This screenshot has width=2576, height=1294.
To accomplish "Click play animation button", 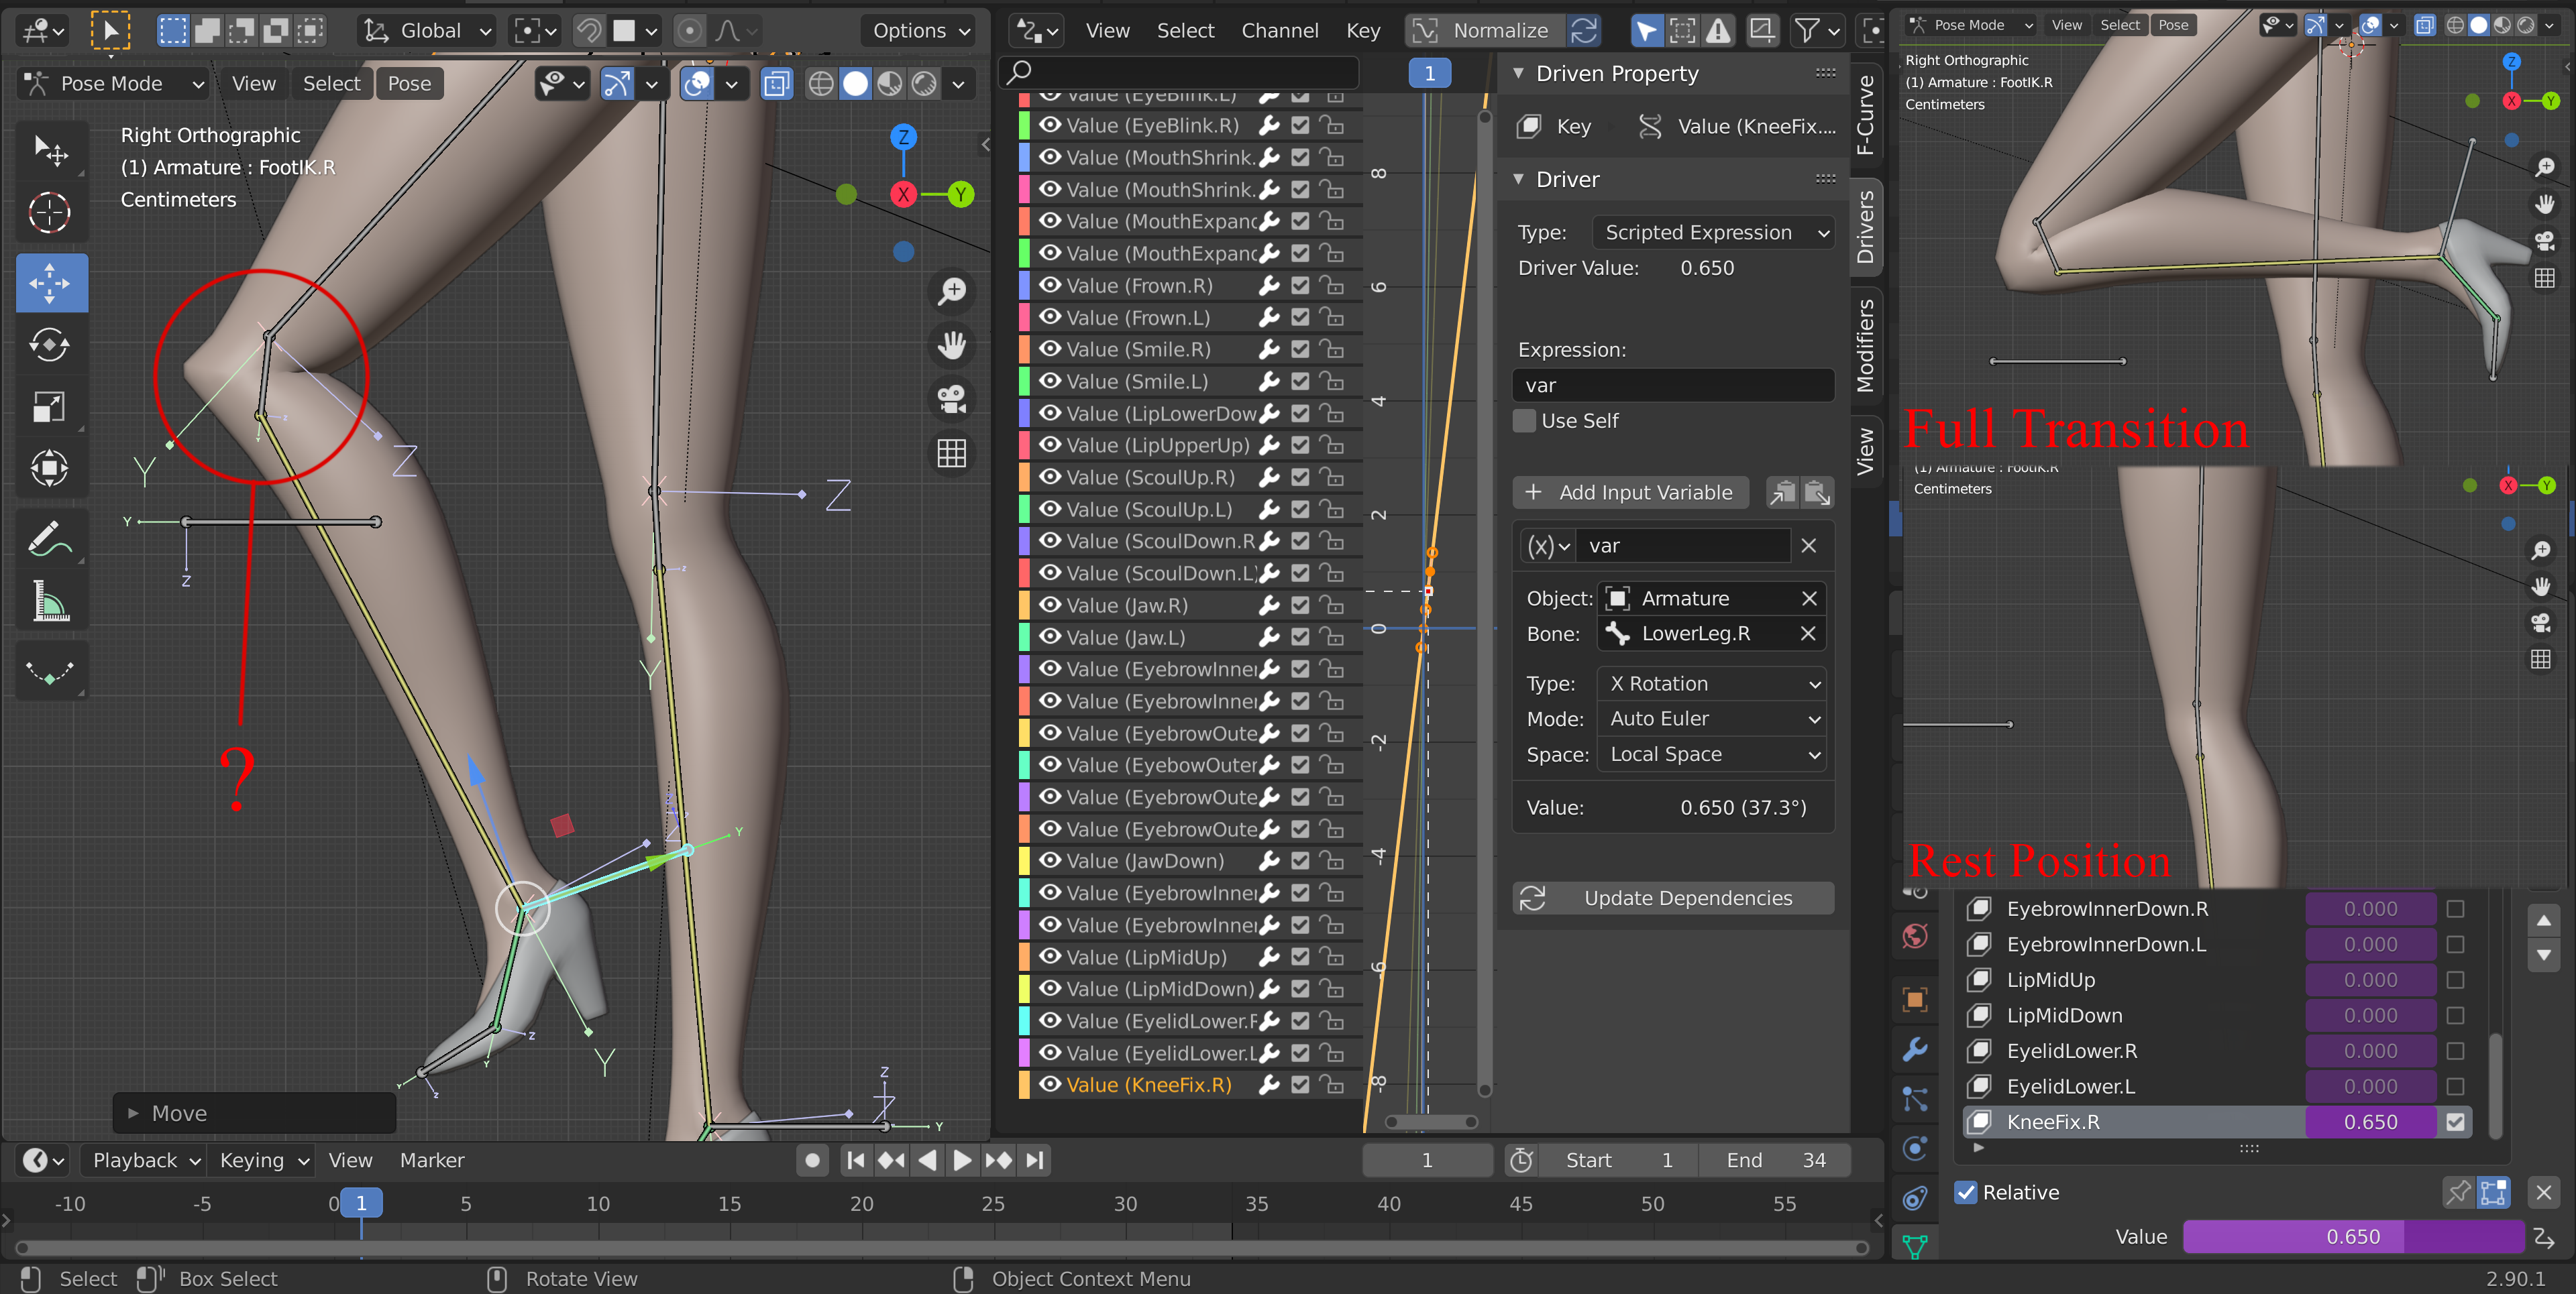I will click(x=961, y=1160).
